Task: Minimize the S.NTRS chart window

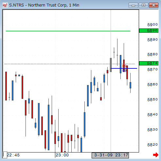Action: pos(133,5)
